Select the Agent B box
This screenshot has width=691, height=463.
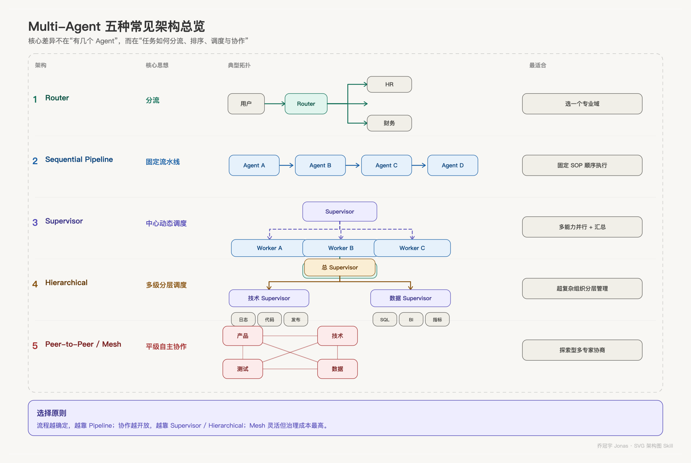pos(320,165)
